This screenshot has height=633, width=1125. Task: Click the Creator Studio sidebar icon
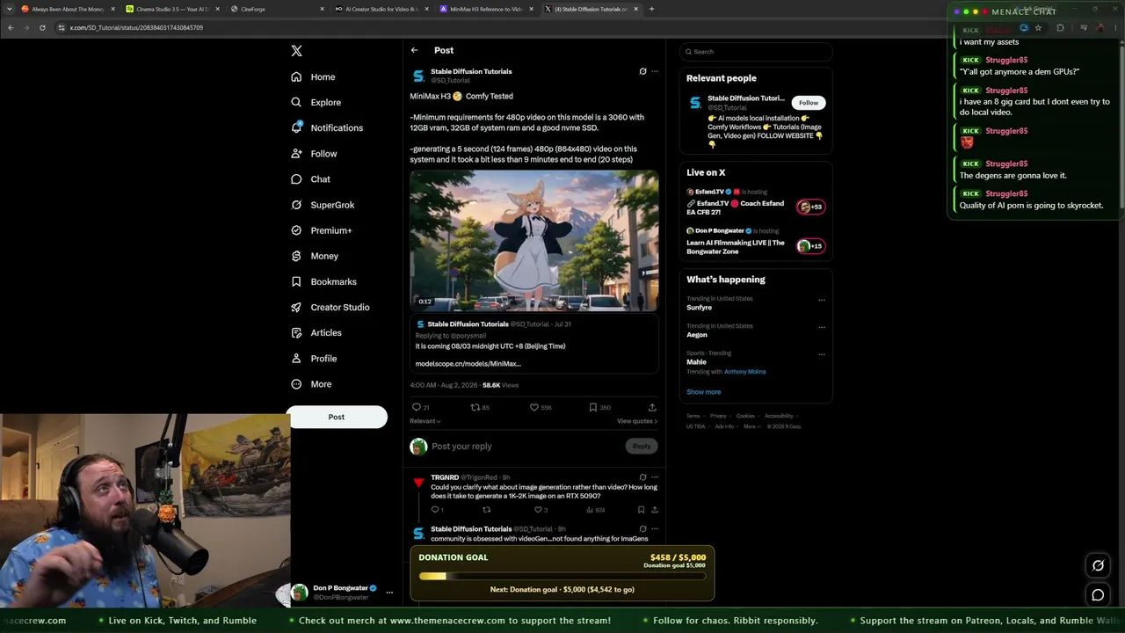pyautogui.click(x=296, y=307)
